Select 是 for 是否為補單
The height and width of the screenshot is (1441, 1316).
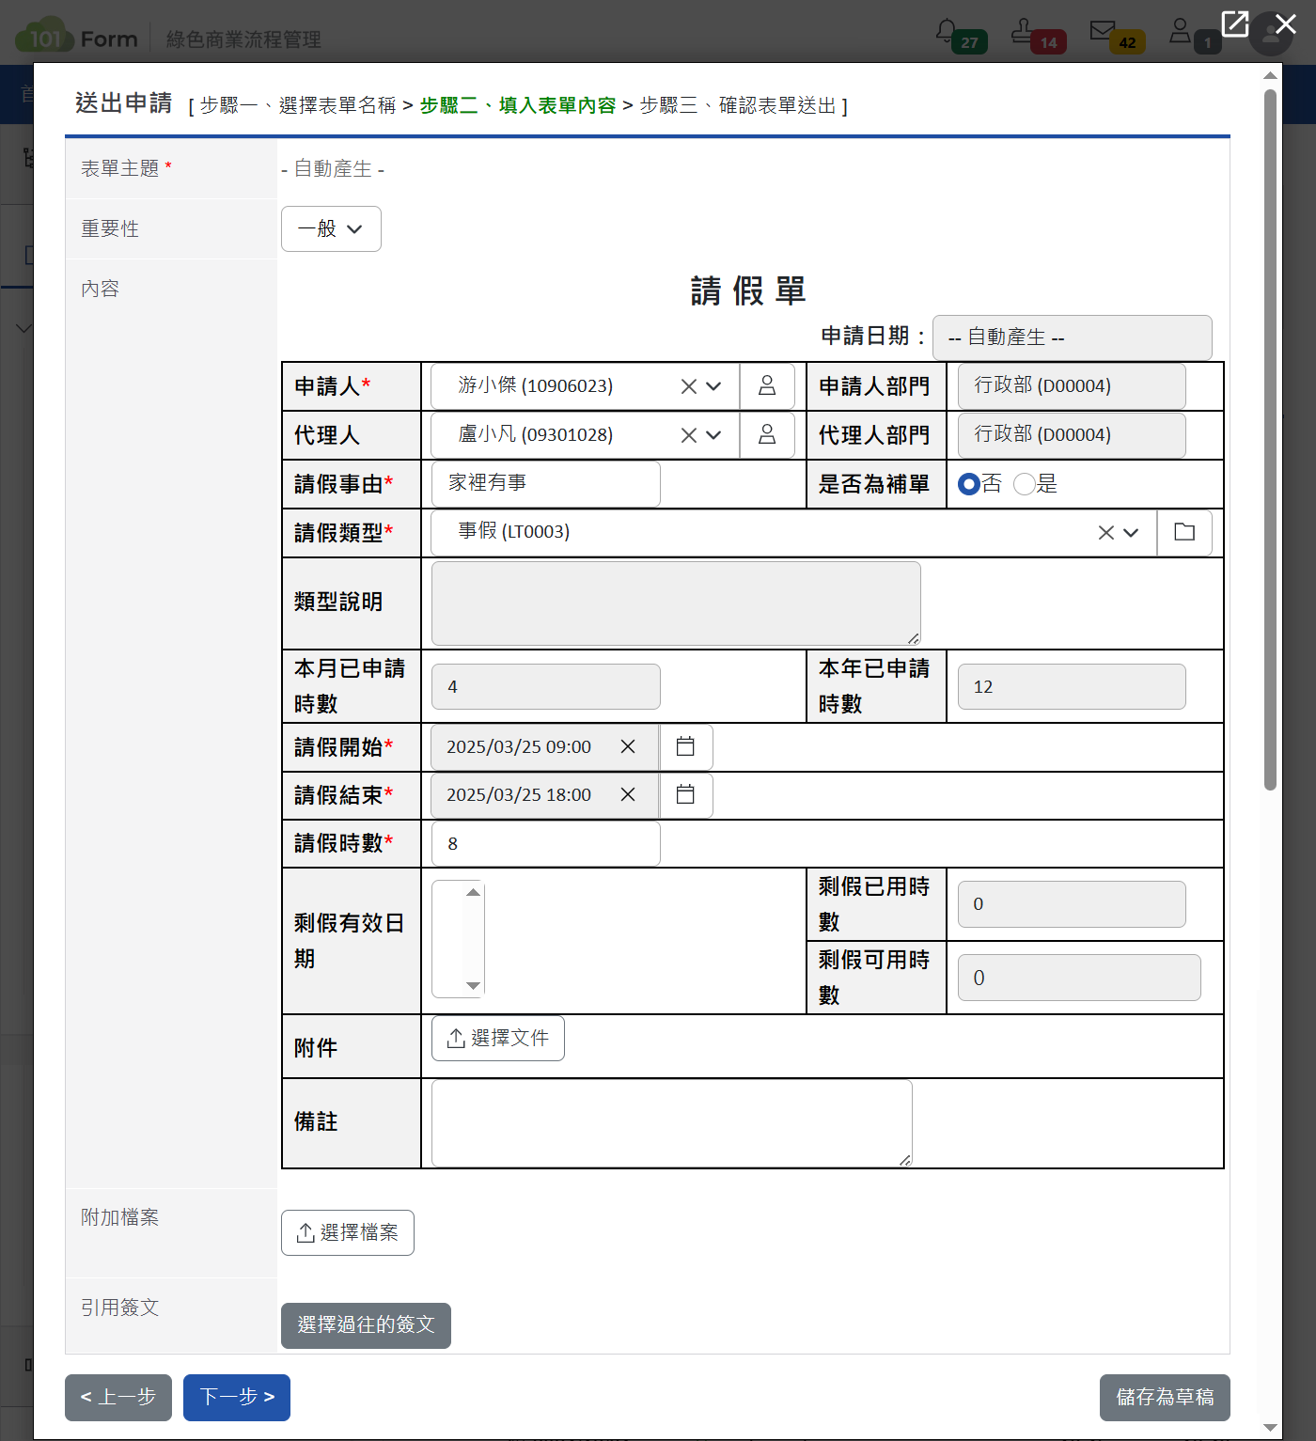(1025, 483)
